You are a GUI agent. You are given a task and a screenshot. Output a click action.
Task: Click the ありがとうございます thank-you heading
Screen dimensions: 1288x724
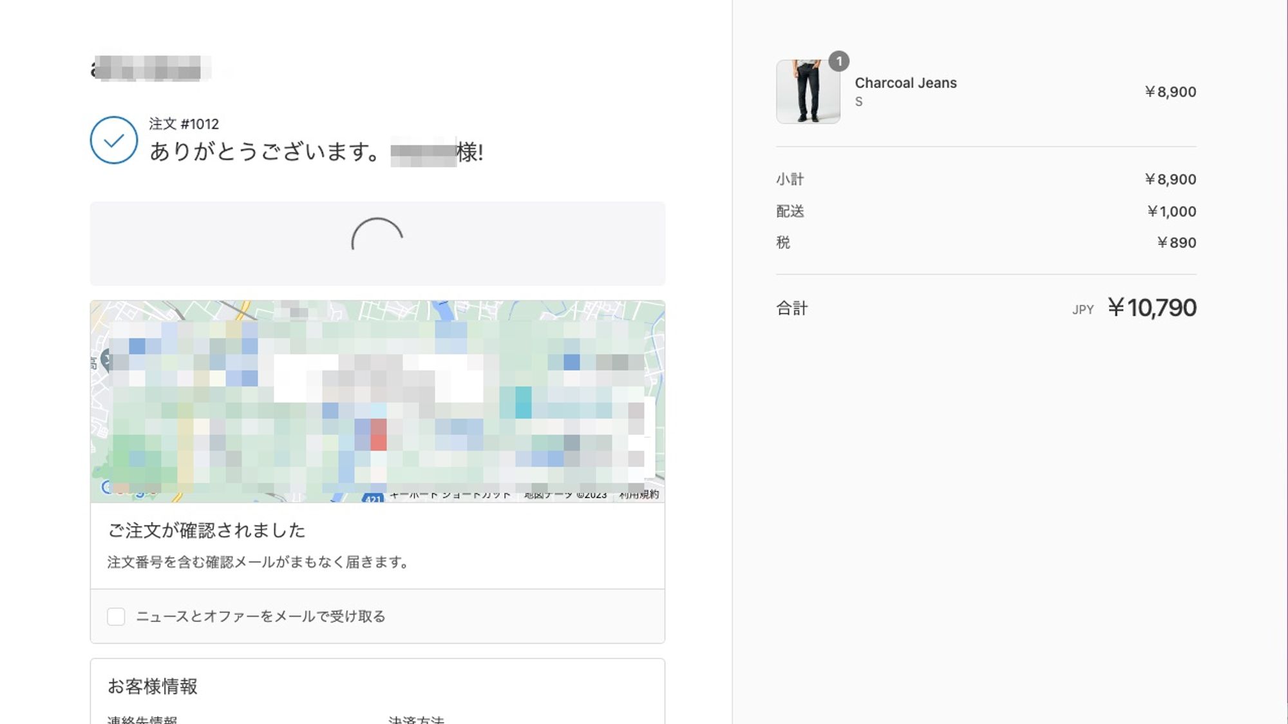click(316, 152)
